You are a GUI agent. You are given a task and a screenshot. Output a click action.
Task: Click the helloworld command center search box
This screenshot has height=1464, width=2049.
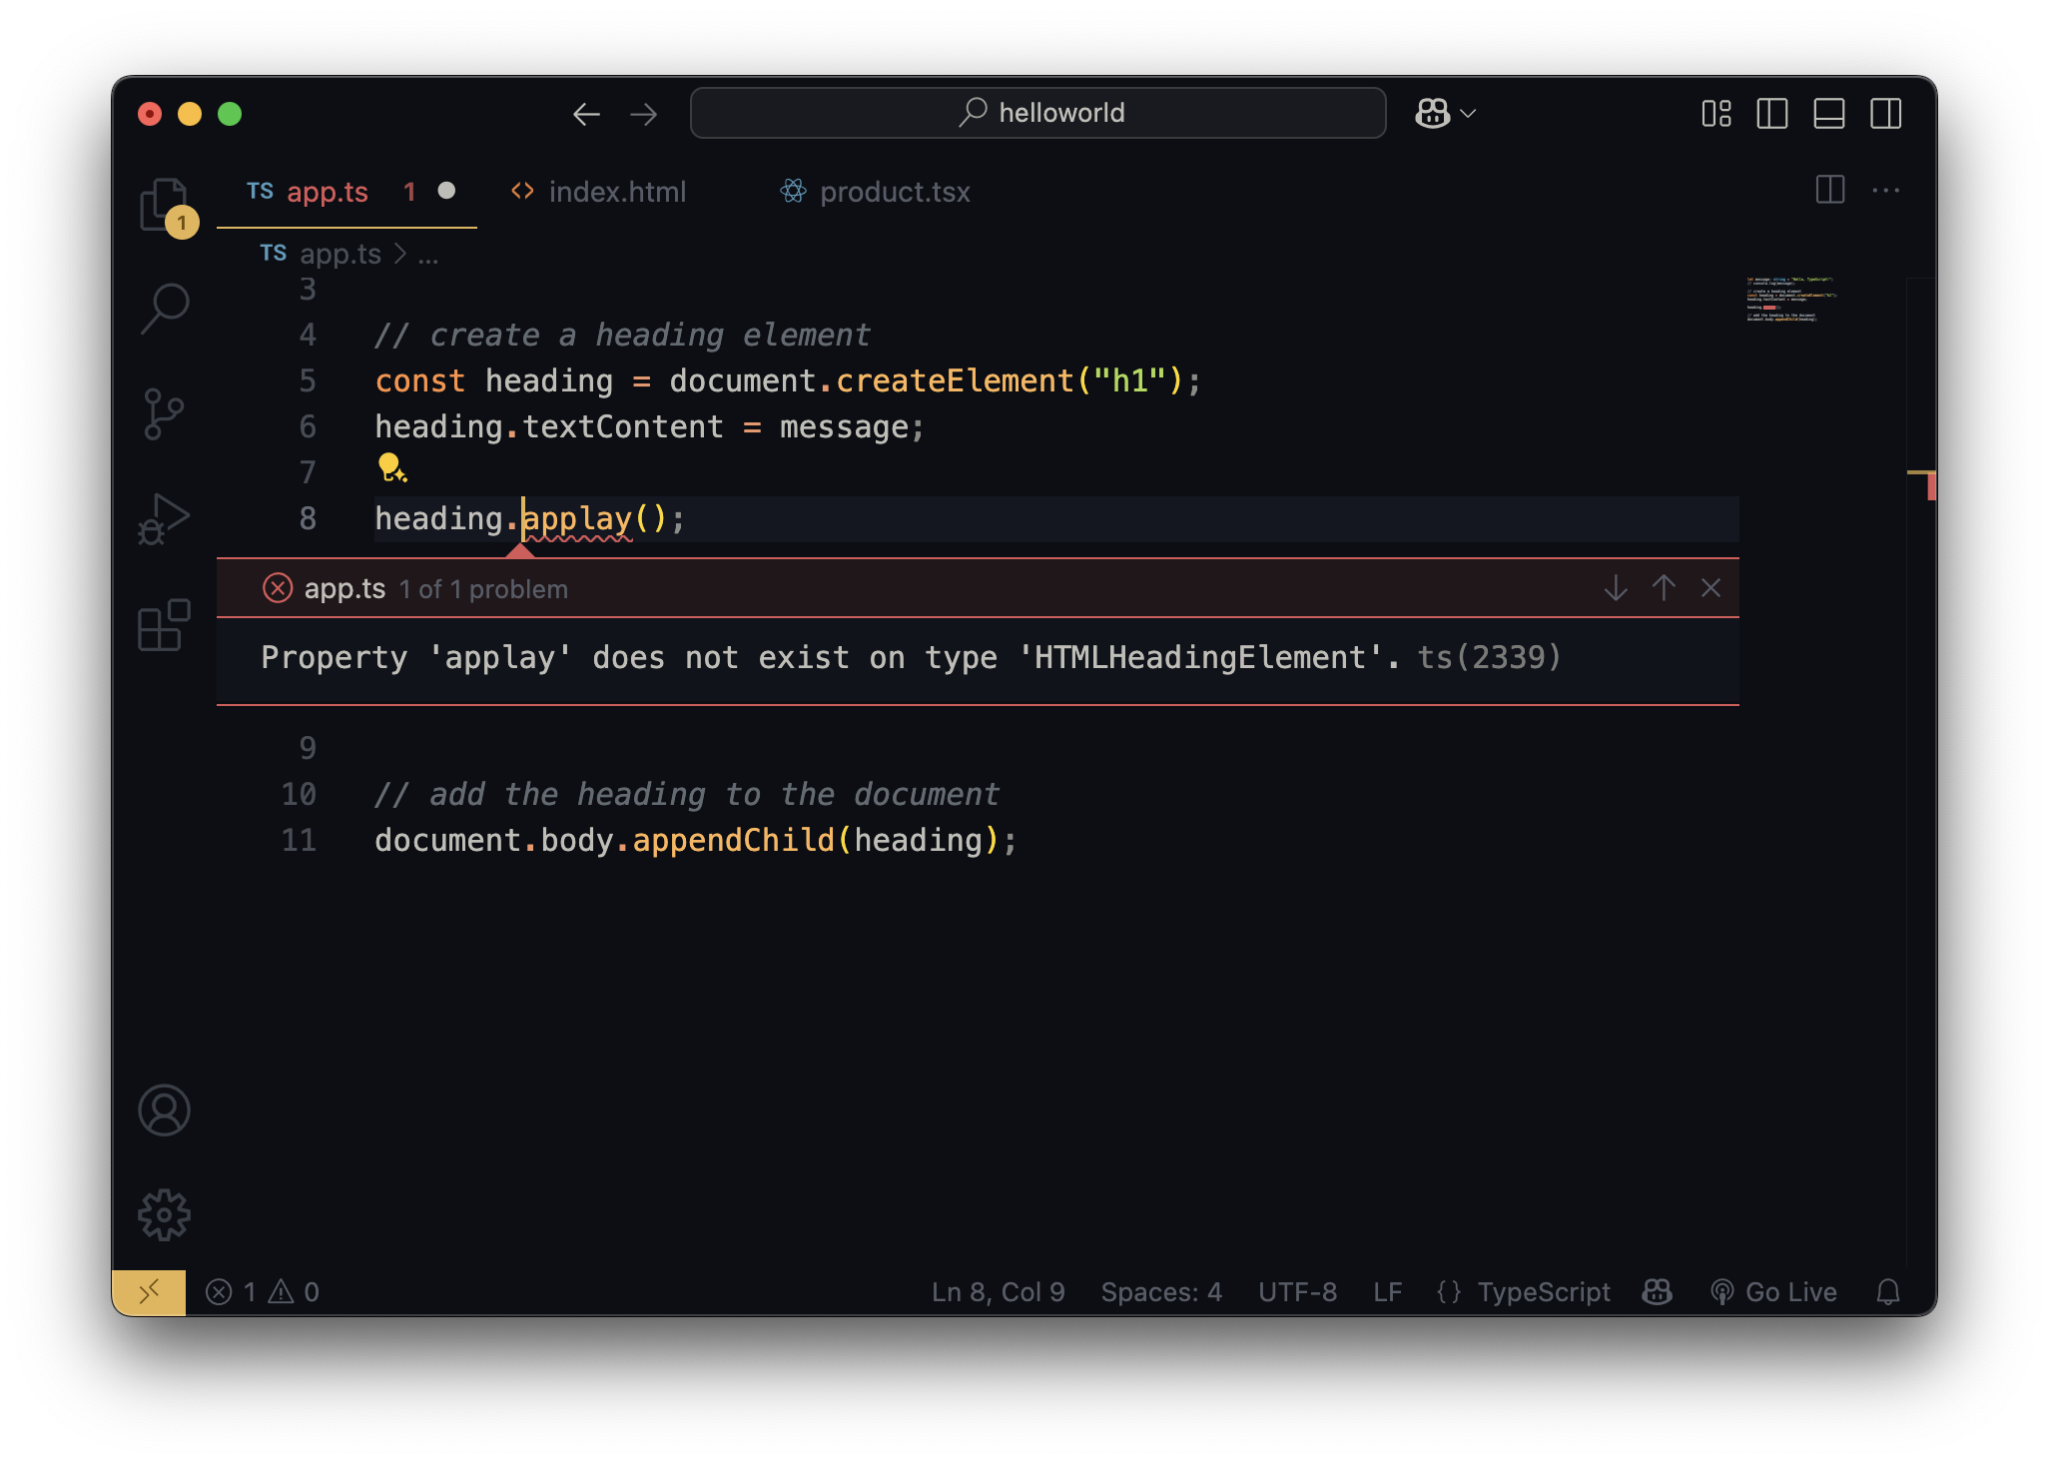(x=1038, y=113)
